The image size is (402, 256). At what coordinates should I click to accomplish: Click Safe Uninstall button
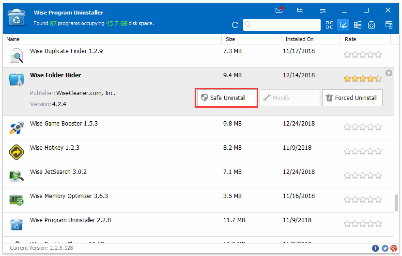coord(226,98)
